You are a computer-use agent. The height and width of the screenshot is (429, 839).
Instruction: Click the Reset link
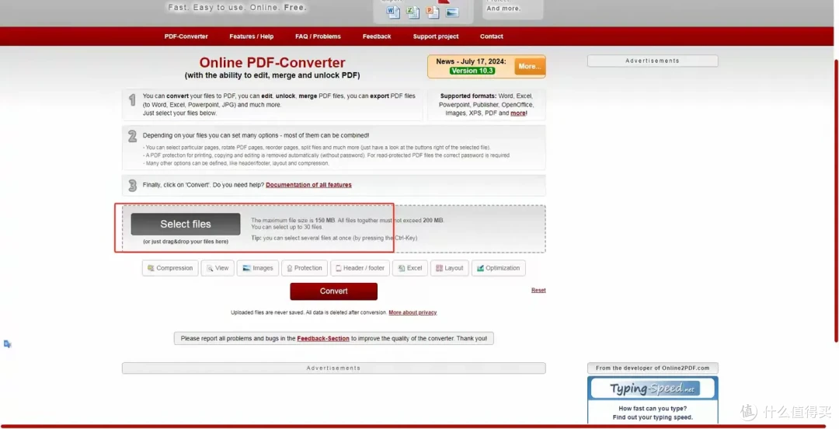click(x=538, y=291)
